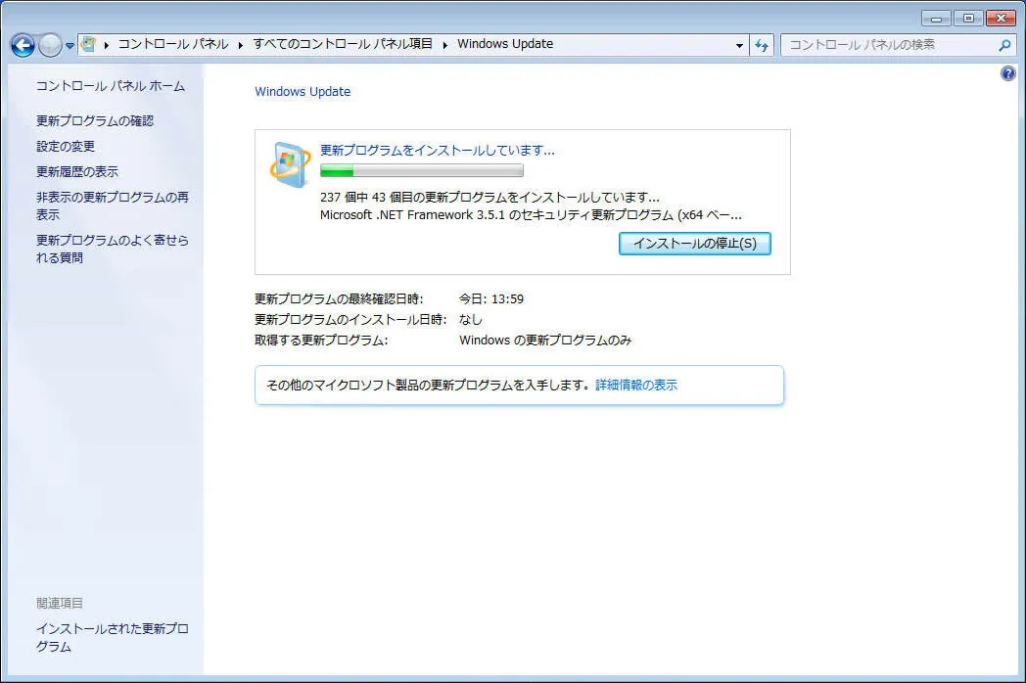1026x683 pixels.
Task: Open 設定の変更 in the sidebar
Action: click(66, 146)
